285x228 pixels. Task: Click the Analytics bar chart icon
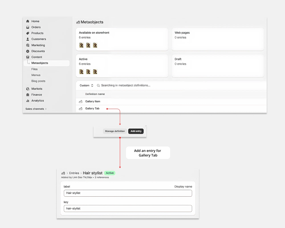(x=28, y=101)
